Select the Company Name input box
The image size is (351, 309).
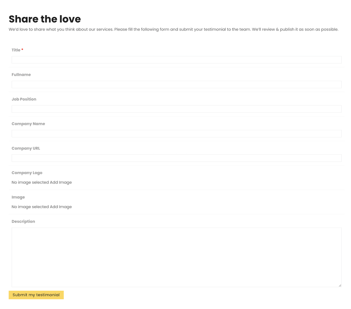pos(176,133)
